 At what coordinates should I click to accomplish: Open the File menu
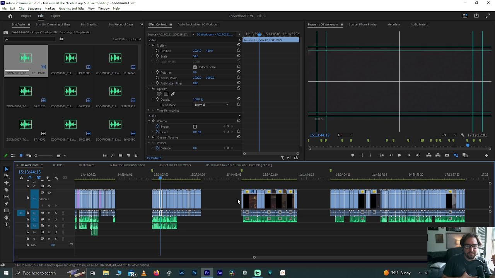pyautogui.click(x=4, y=8)
